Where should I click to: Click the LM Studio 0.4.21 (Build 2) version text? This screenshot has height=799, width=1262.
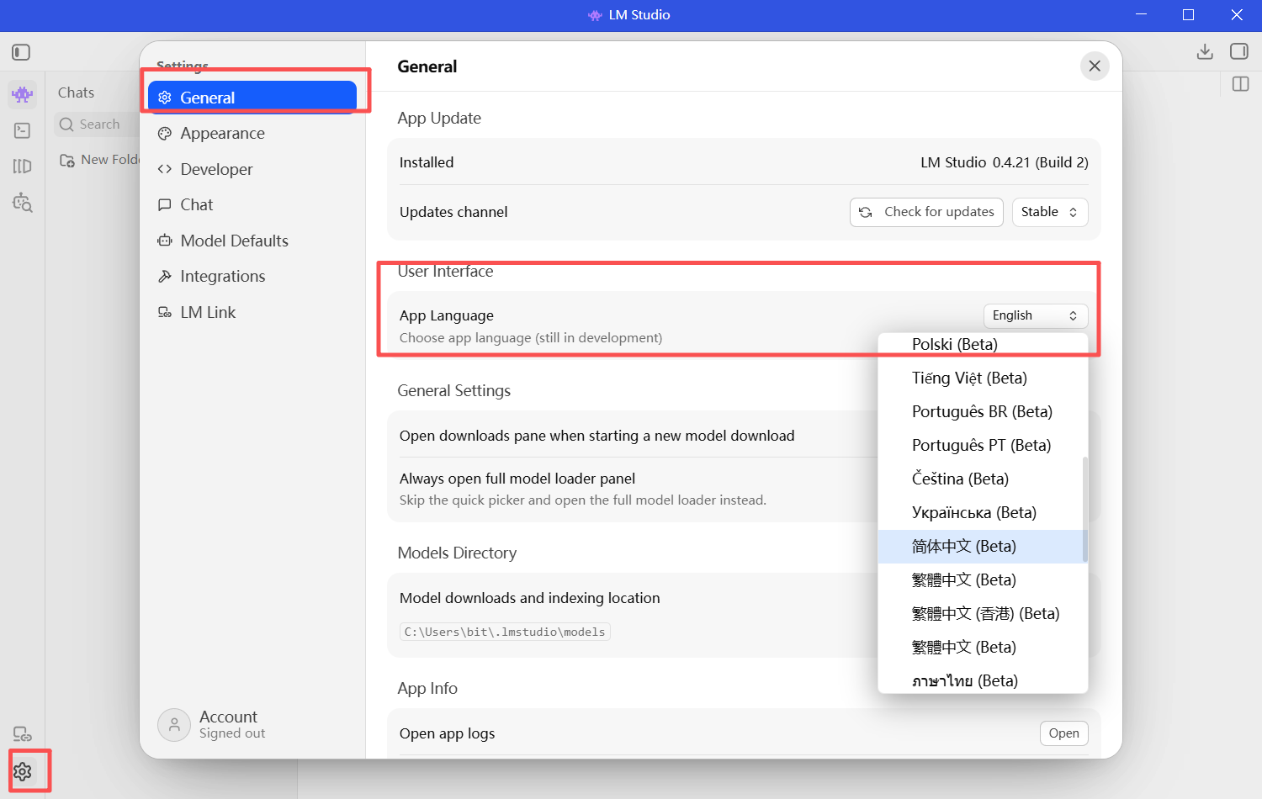click(x=1005, y=162)
